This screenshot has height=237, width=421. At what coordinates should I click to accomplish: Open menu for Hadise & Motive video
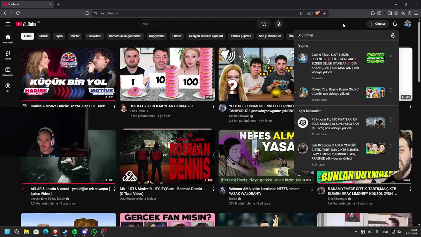[114, 106]
